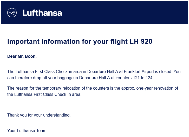Click the "Dear Mr. Boon," greeting
The width and height of the screenshot is (189, 137).
(x=22, y=56)
